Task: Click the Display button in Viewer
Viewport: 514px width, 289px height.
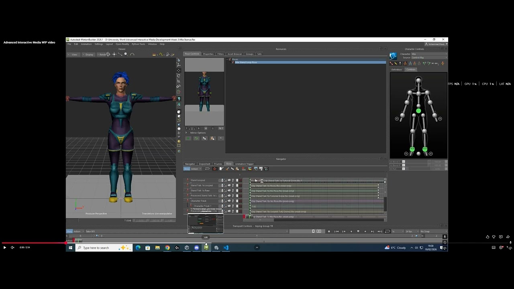Action: pyautogui.click(x=89, y=54)
